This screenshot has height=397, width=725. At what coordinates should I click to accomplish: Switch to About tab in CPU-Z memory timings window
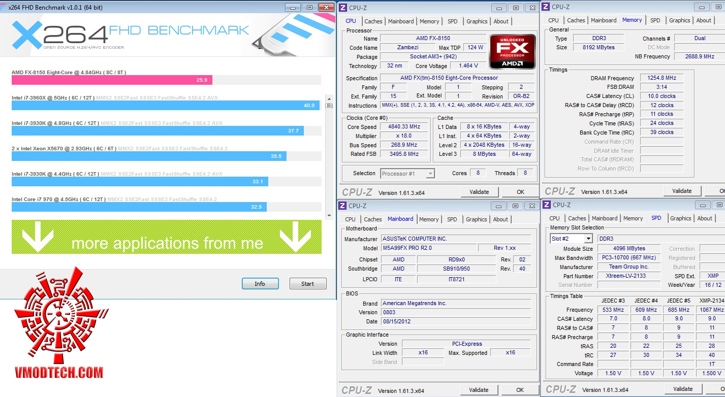coord(704,20)
